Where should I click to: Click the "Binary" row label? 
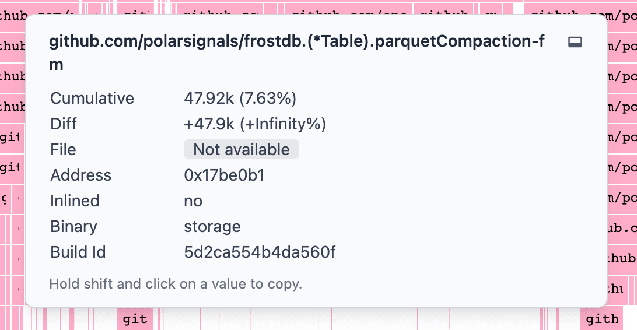tap(73, 227)
